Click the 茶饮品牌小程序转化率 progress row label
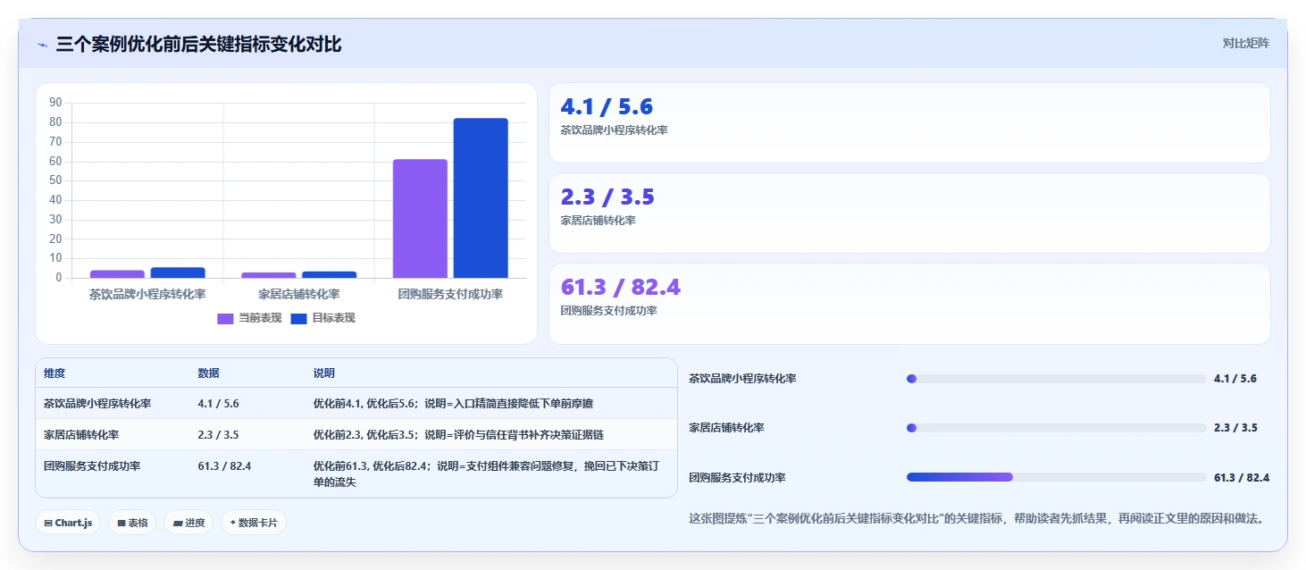The height and width of the screenshot is (570, 1306). pyautogui.click(x=742, y=379)
